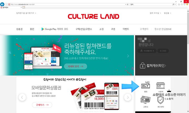Click the search magnifier icon in browser
This screenshot has height=113, width=189.
pos(173,4)
